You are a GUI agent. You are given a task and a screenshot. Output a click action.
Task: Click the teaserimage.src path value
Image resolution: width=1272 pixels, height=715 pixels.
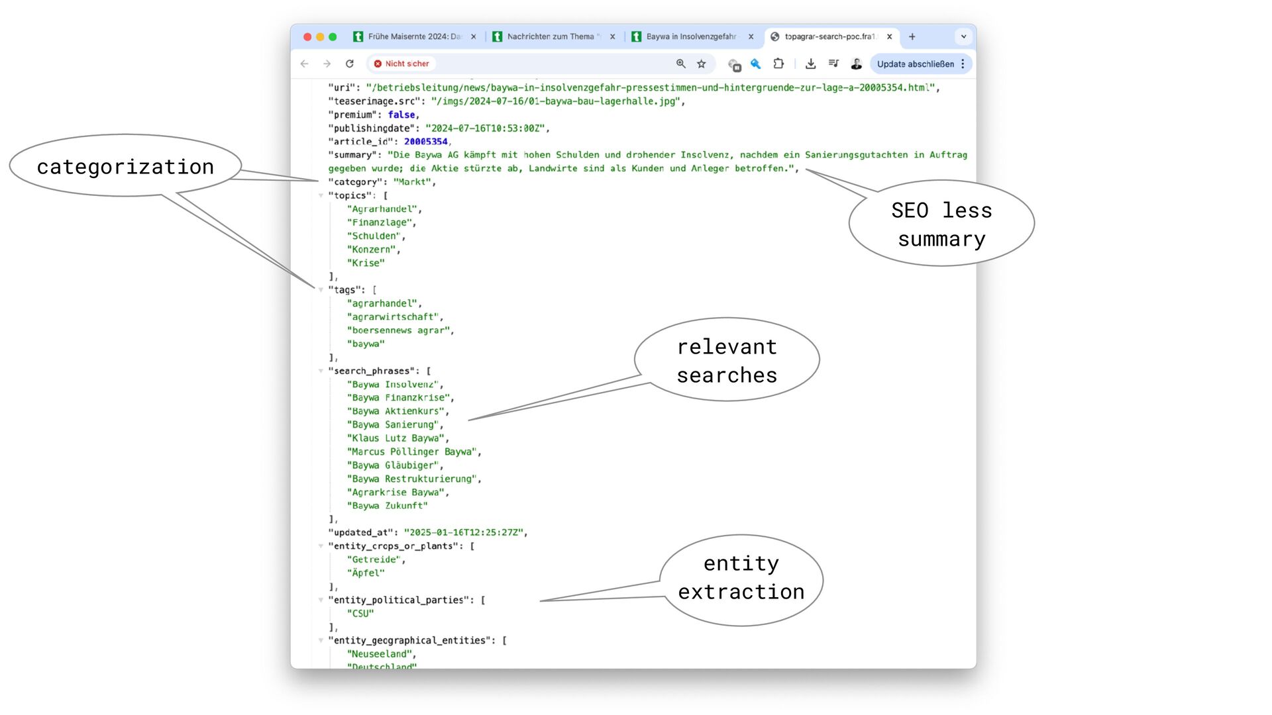[556, 101]
